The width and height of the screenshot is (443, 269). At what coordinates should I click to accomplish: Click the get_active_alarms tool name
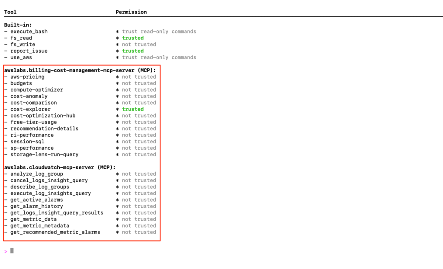[37, 200]
